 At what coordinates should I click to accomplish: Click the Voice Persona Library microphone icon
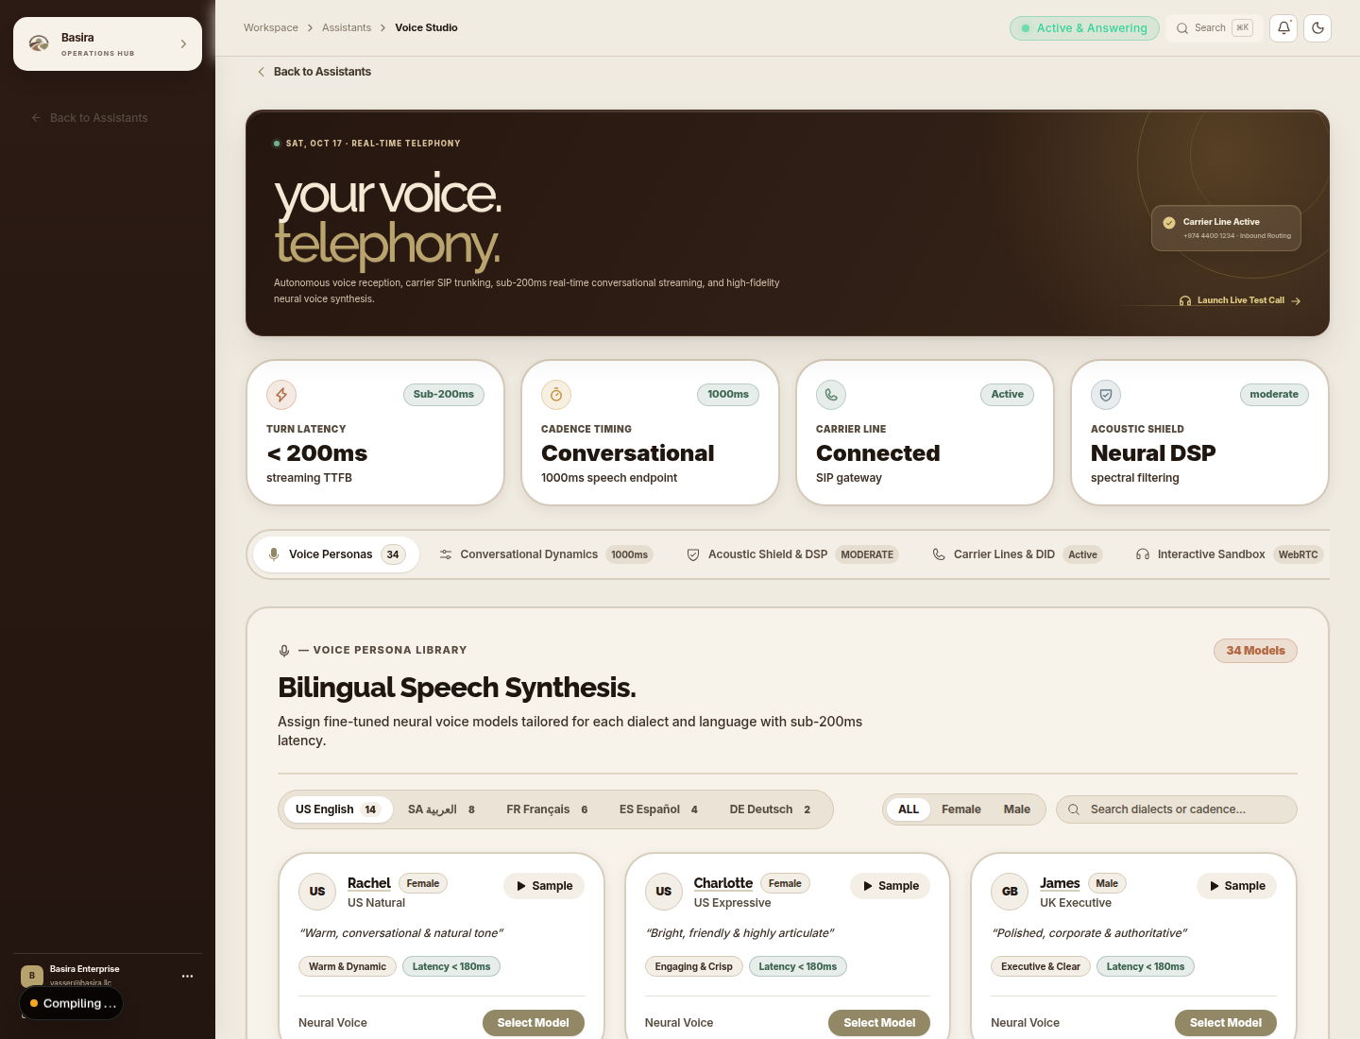point(284,651)
